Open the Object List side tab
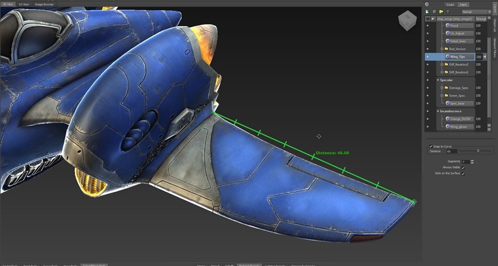 (495, 25)
